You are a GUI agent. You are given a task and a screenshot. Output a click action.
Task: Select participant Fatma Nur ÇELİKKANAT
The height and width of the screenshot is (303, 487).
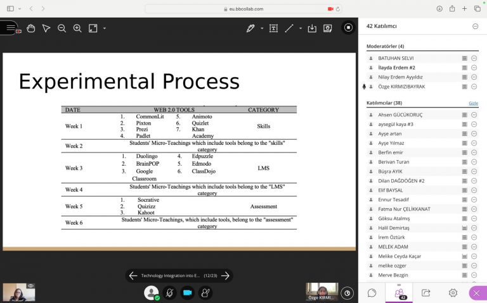pyautogui.click(x=422, y=209)
